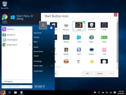
Task: Click the user account avatar tile
Action: point(43,25)
